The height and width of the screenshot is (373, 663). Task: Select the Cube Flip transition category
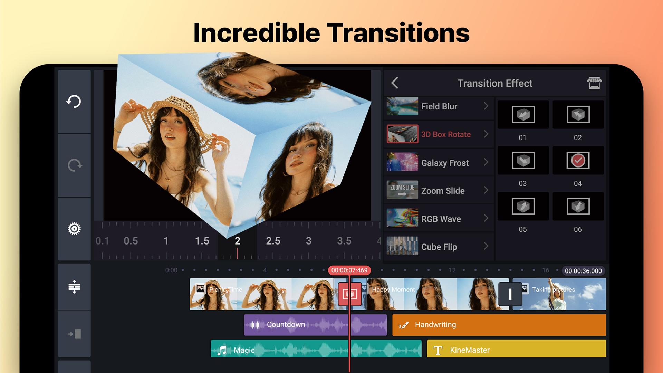pyautogui.click(x=438, y=246)
